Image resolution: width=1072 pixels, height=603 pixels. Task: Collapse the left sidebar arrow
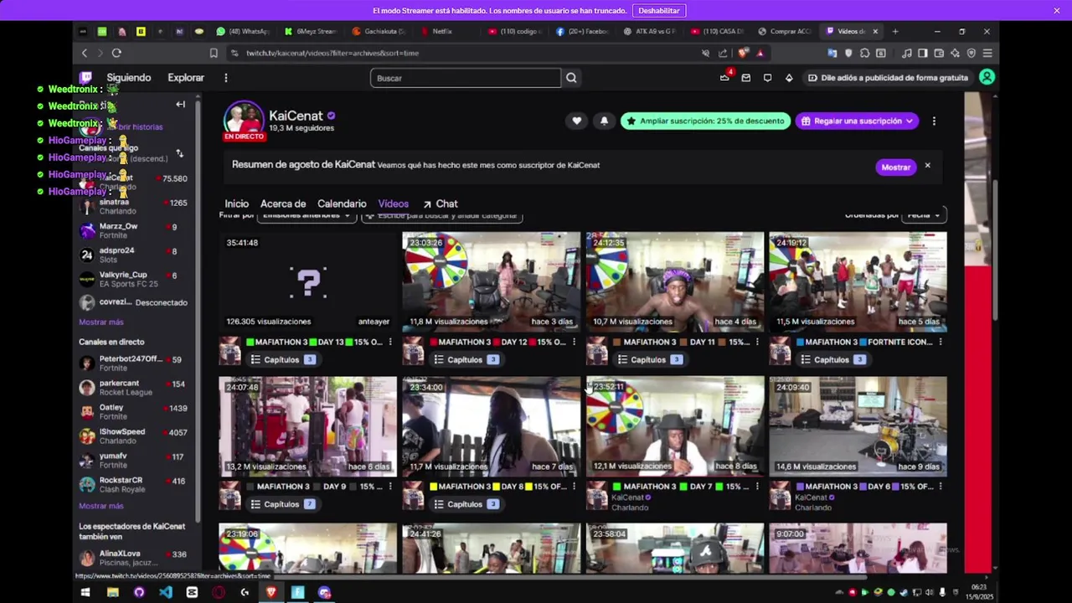click(180, 105)
